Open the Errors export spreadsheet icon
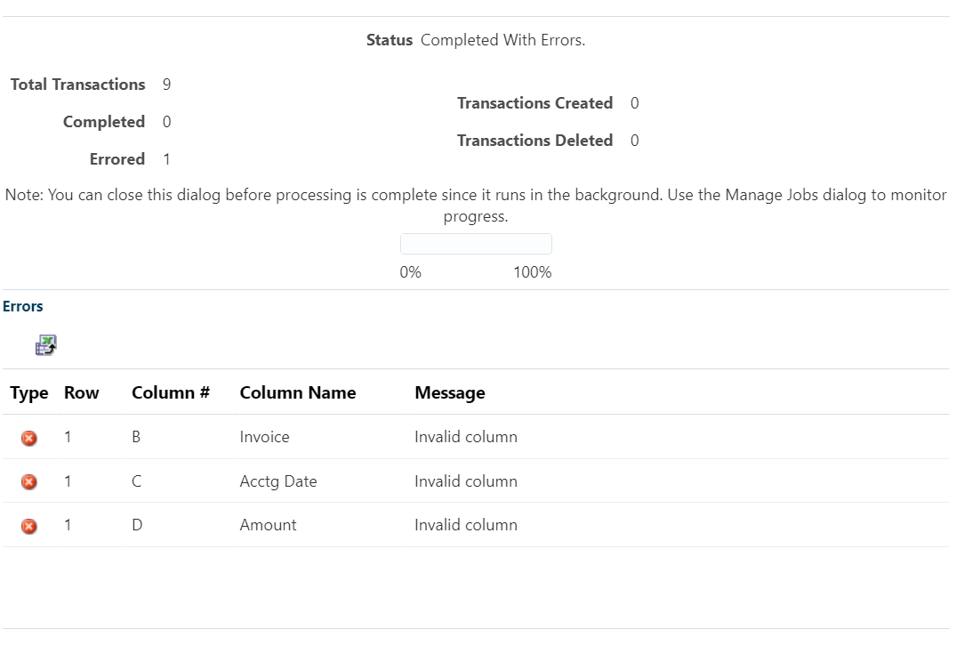This screenshot has height=646, width=956. [x=45, y=344]
